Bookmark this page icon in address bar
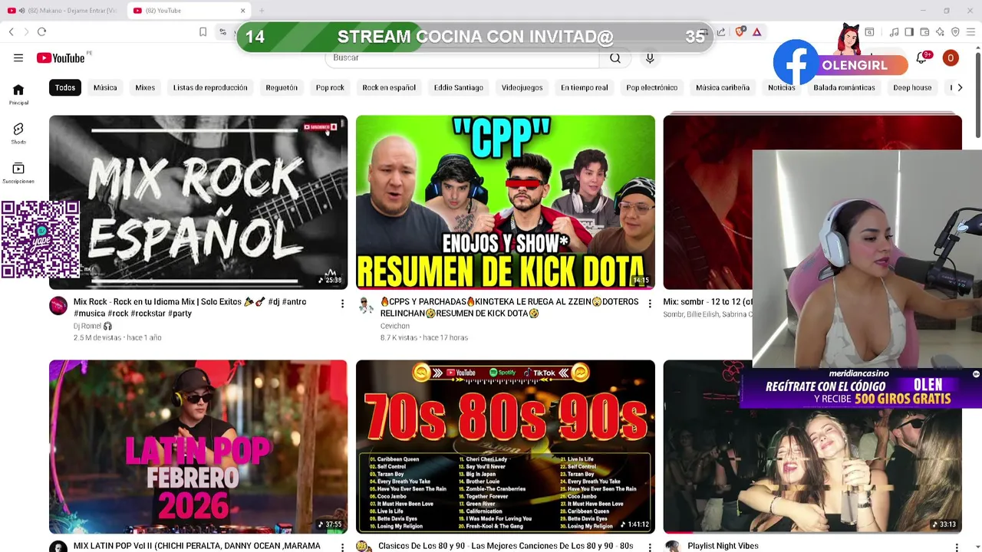The width and height of the screenshot is (982, 552). click(x=203, y=31)
